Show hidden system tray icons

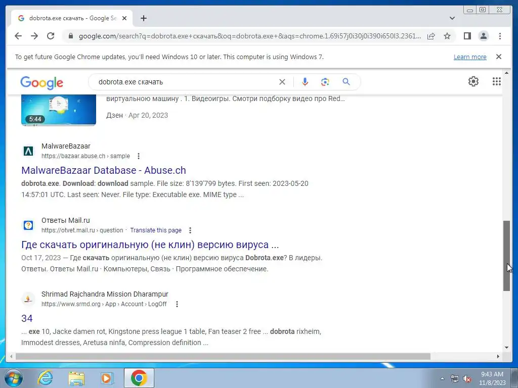click(442, 378)
